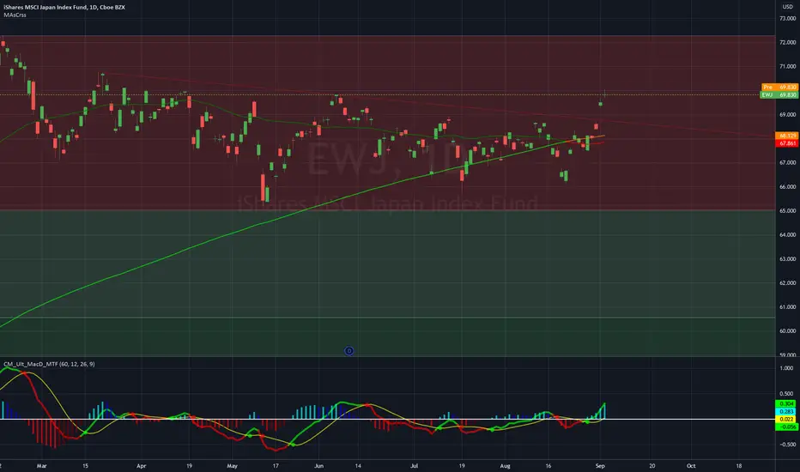Screen dimensions: 800x472
Task: Open the USD currency selector
Action: click(x=788, y=7)
